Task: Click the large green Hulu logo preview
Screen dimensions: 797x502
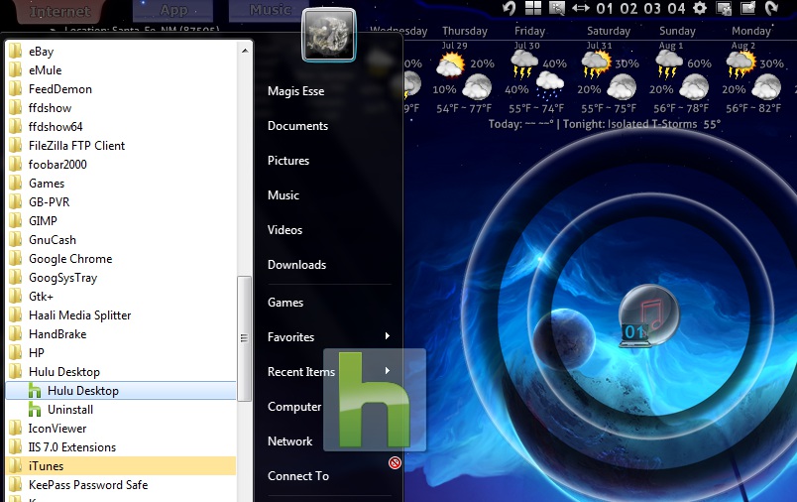Action: [375, 400]
